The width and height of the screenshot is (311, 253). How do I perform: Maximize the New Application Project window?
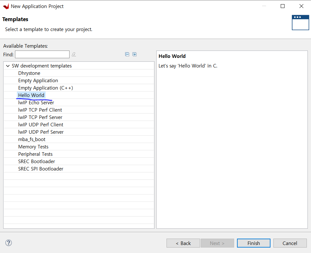coord(283,6)
